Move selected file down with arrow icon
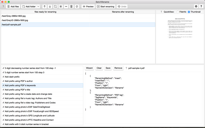The height and width of the screenshot is (128, 205). coord(50,7)
